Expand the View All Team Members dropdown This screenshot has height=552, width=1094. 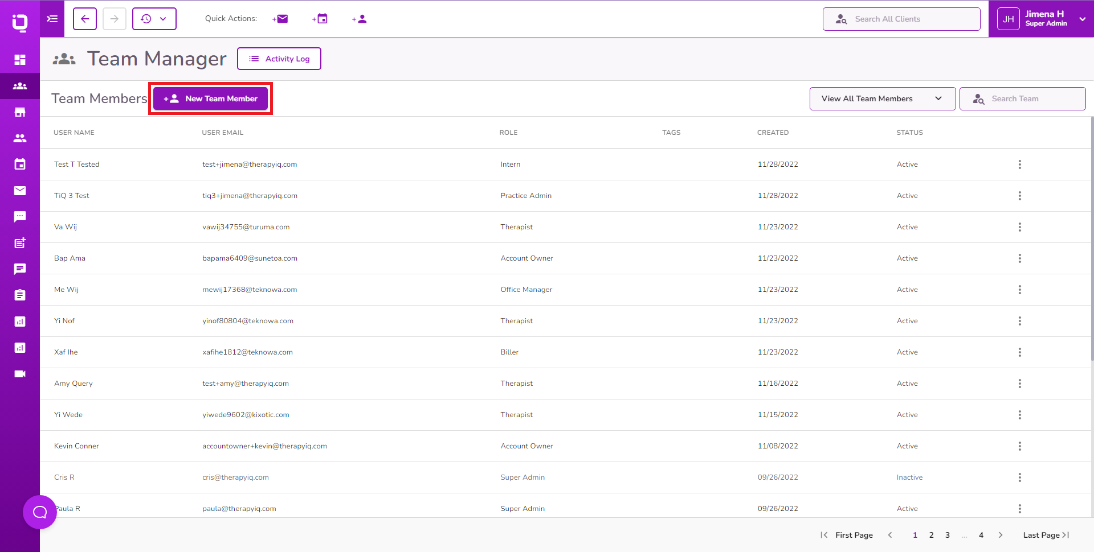(x=882, y=98)
